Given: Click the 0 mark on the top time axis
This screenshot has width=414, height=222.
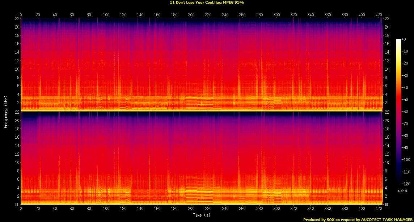Looking at the screenshot, I should coord(21,15).
